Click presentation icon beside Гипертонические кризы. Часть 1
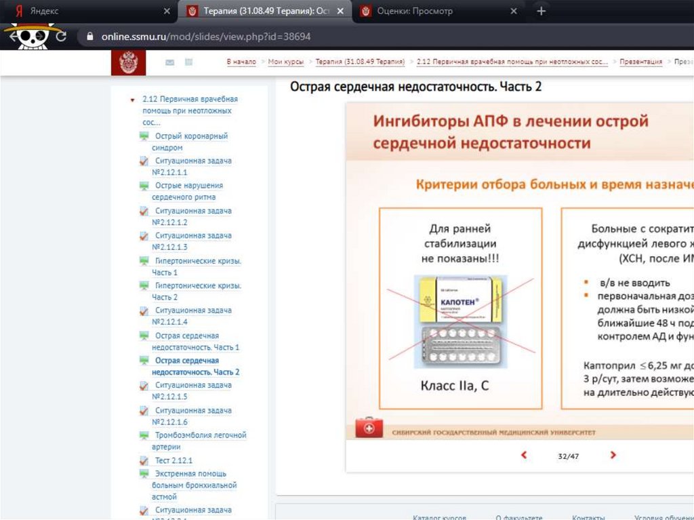Viewport: 694px width, 520px height. click(x=144, y=261)
